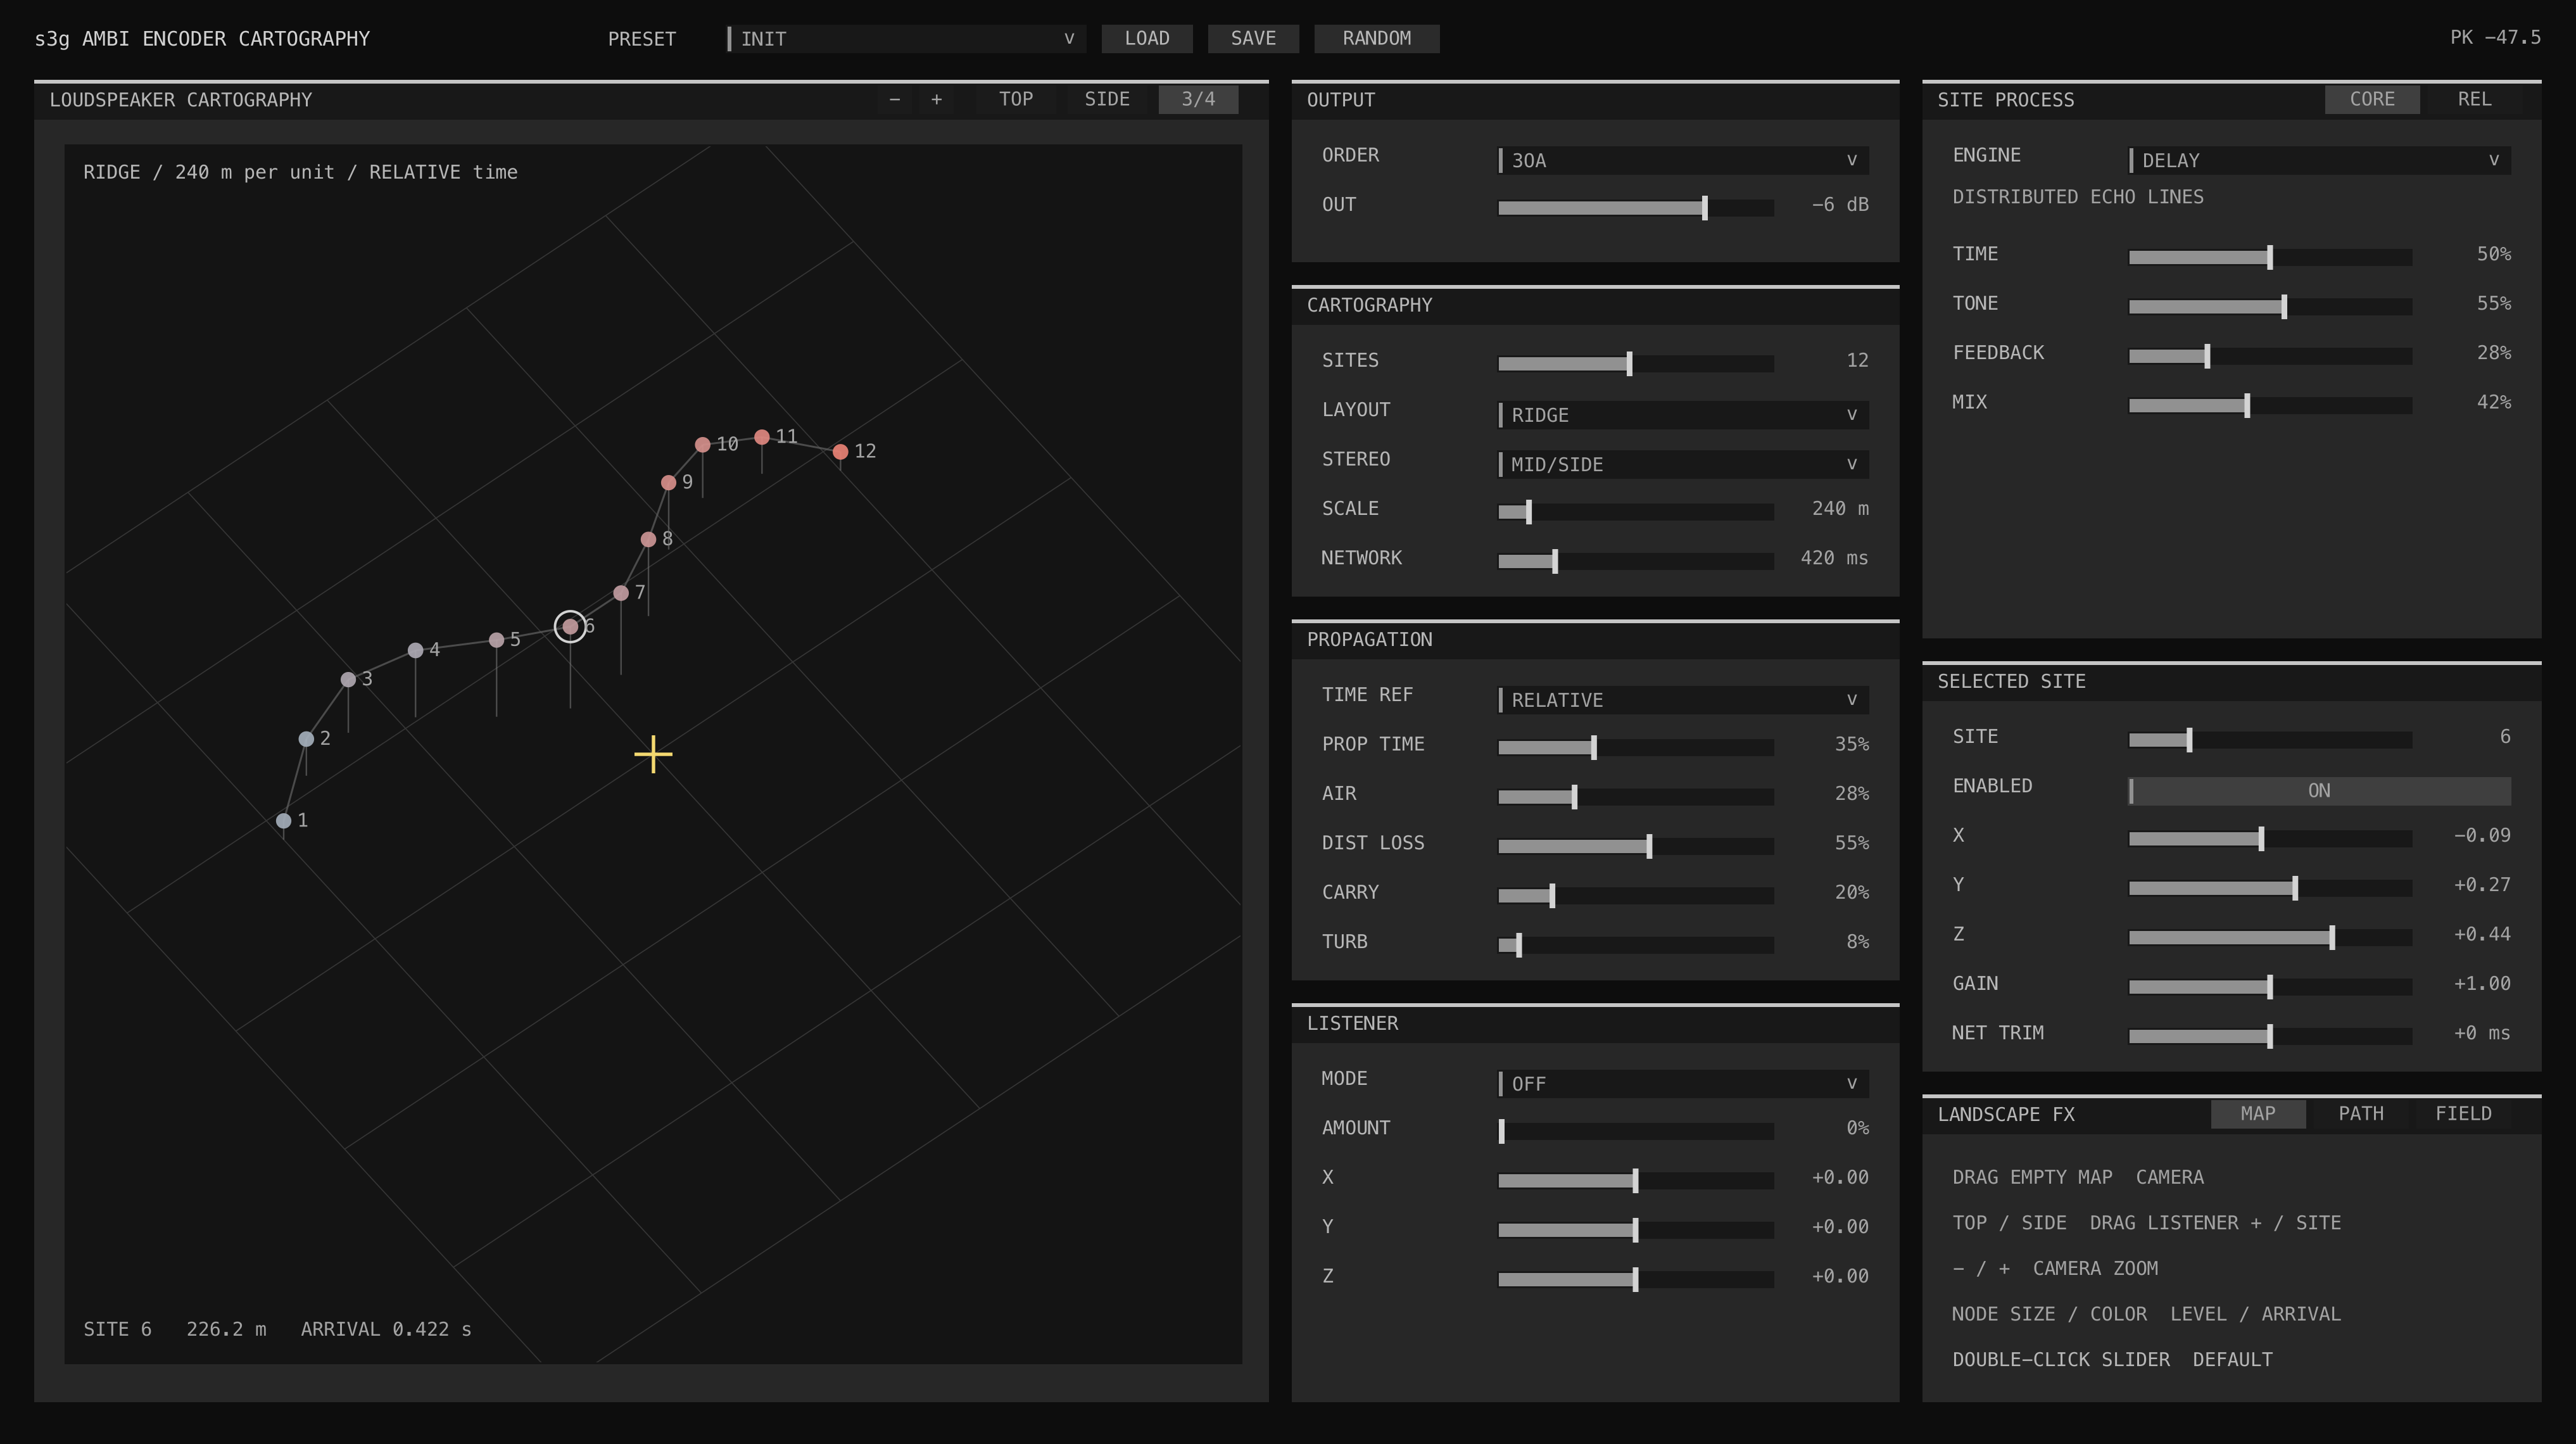Adjust the AIR slider

[1636, 797]
